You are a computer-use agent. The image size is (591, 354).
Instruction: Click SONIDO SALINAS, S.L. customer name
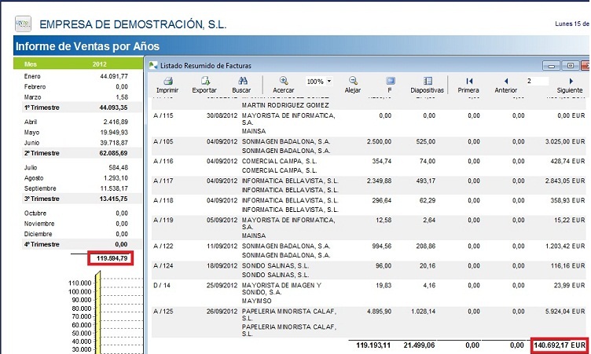click(x=275, y=266)
